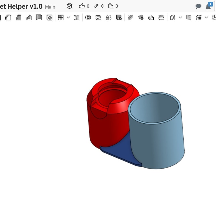Open the document copies icon
The image size is (216, 204).
110,6
